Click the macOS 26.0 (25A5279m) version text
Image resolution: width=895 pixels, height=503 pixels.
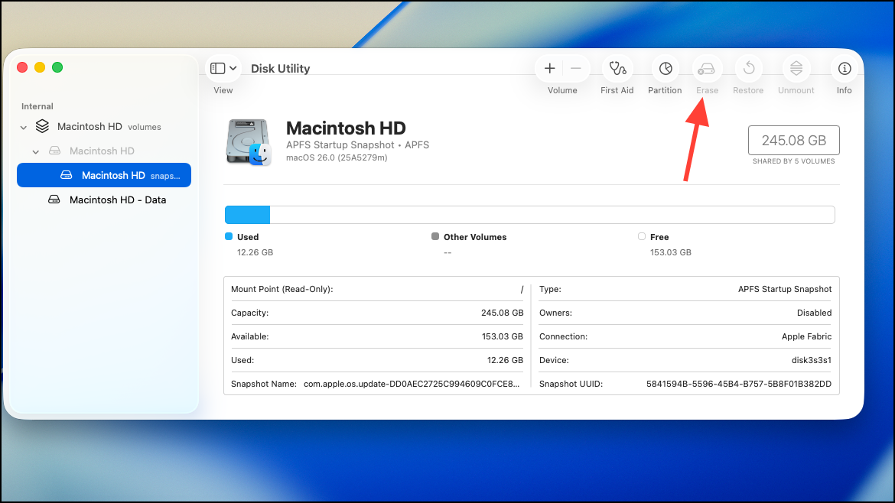337,157
